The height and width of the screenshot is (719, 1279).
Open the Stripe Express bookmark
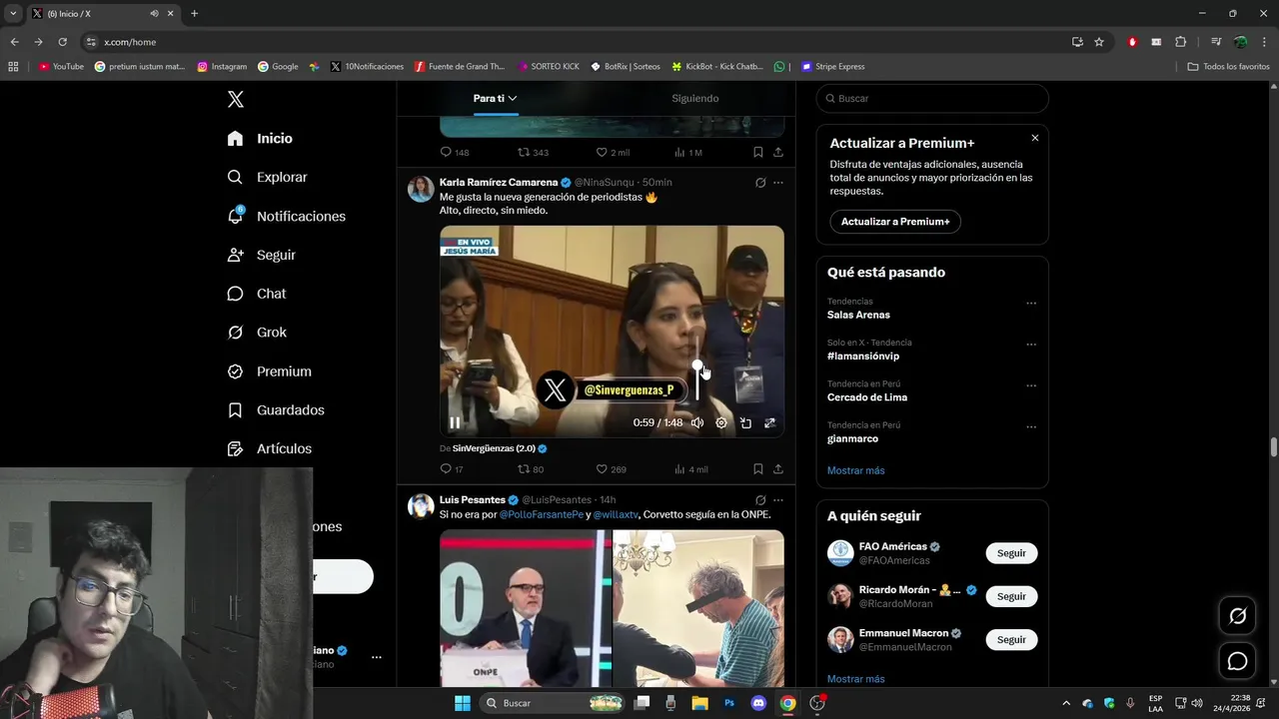coord(831,67)
